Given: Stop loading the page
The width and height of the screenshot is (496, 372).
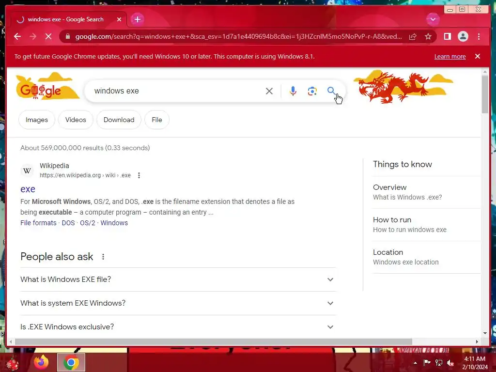Looking at the screenshot, I should click(x=48, y=37).
